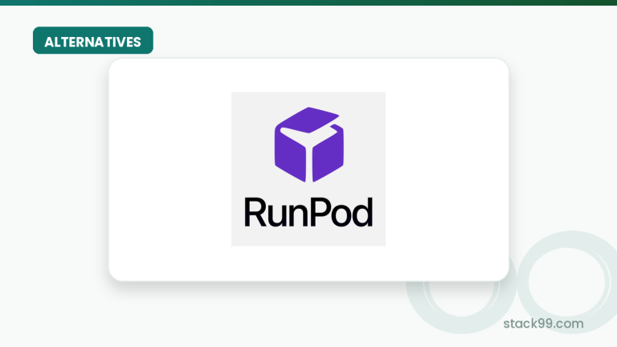
Task: Click the stack99.com site text
Action: click(x=543, y=324)
